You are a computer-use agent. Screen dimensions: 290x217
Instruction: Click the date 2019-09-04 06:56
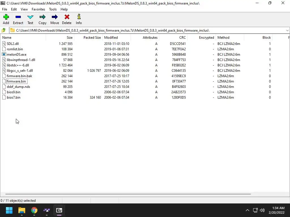(117, 55)
